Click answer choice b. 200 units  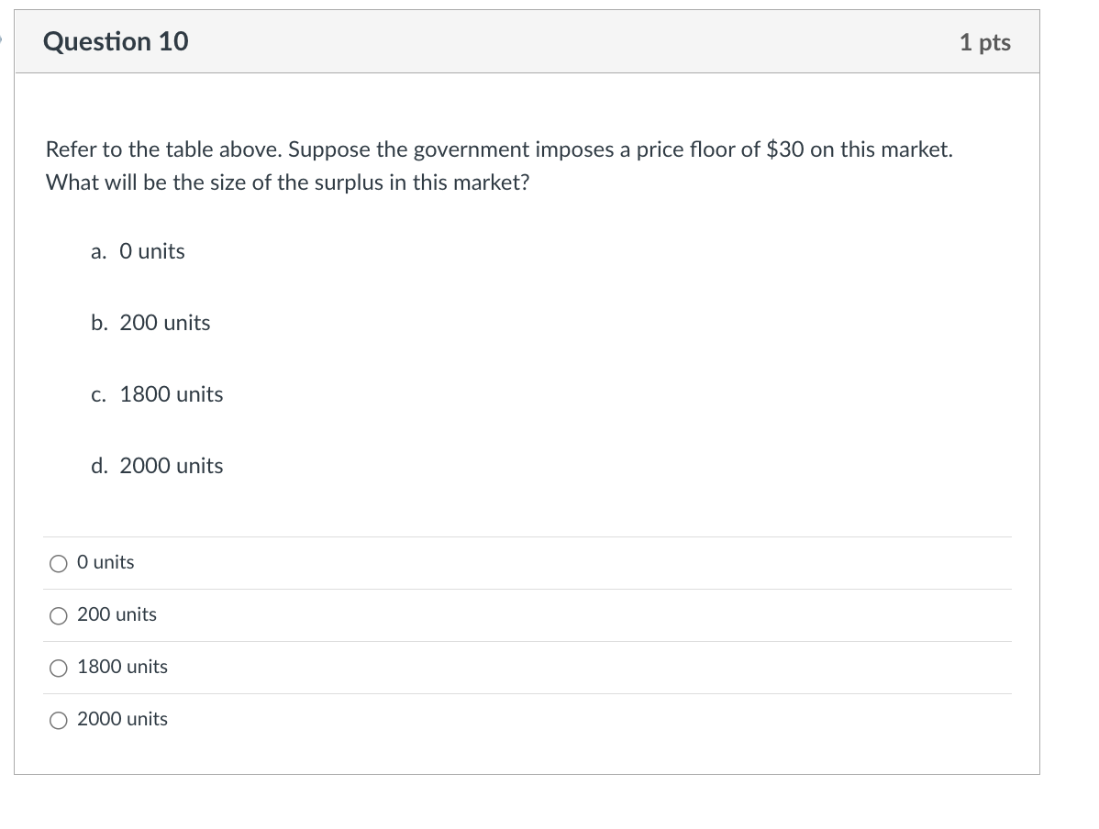point(150,323)
